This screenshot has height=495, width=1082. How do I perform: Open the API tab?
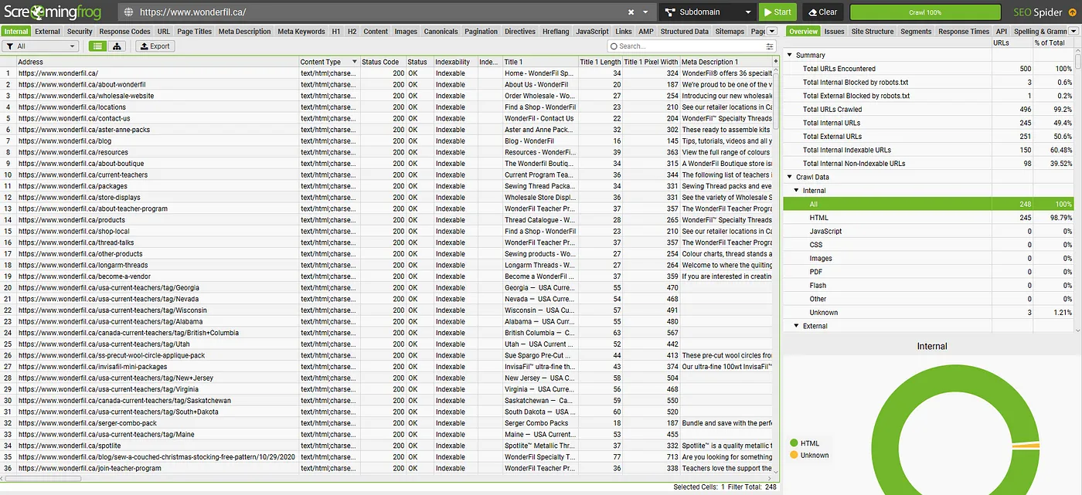click(1002, 32)
